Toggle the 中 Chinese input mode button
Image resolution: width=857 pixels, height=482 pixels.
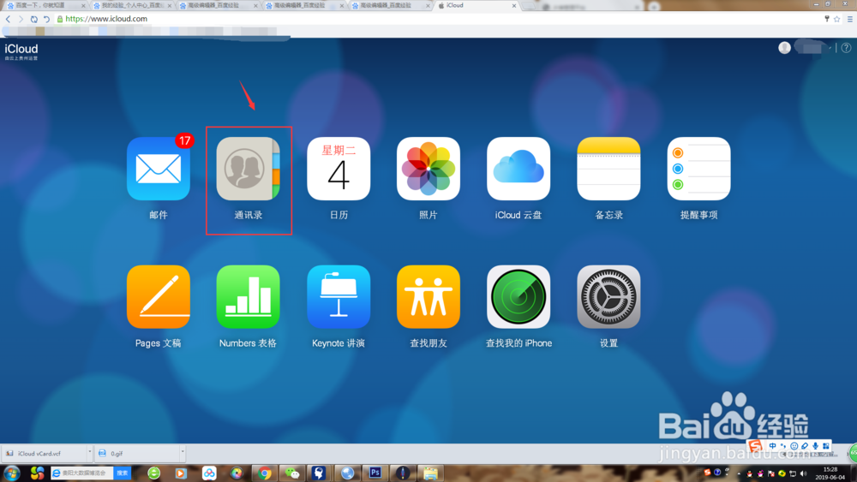click(772, 446)
